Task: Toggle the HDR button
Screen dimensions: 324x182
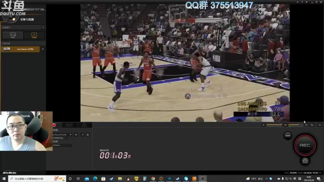Action: (288, 136)
